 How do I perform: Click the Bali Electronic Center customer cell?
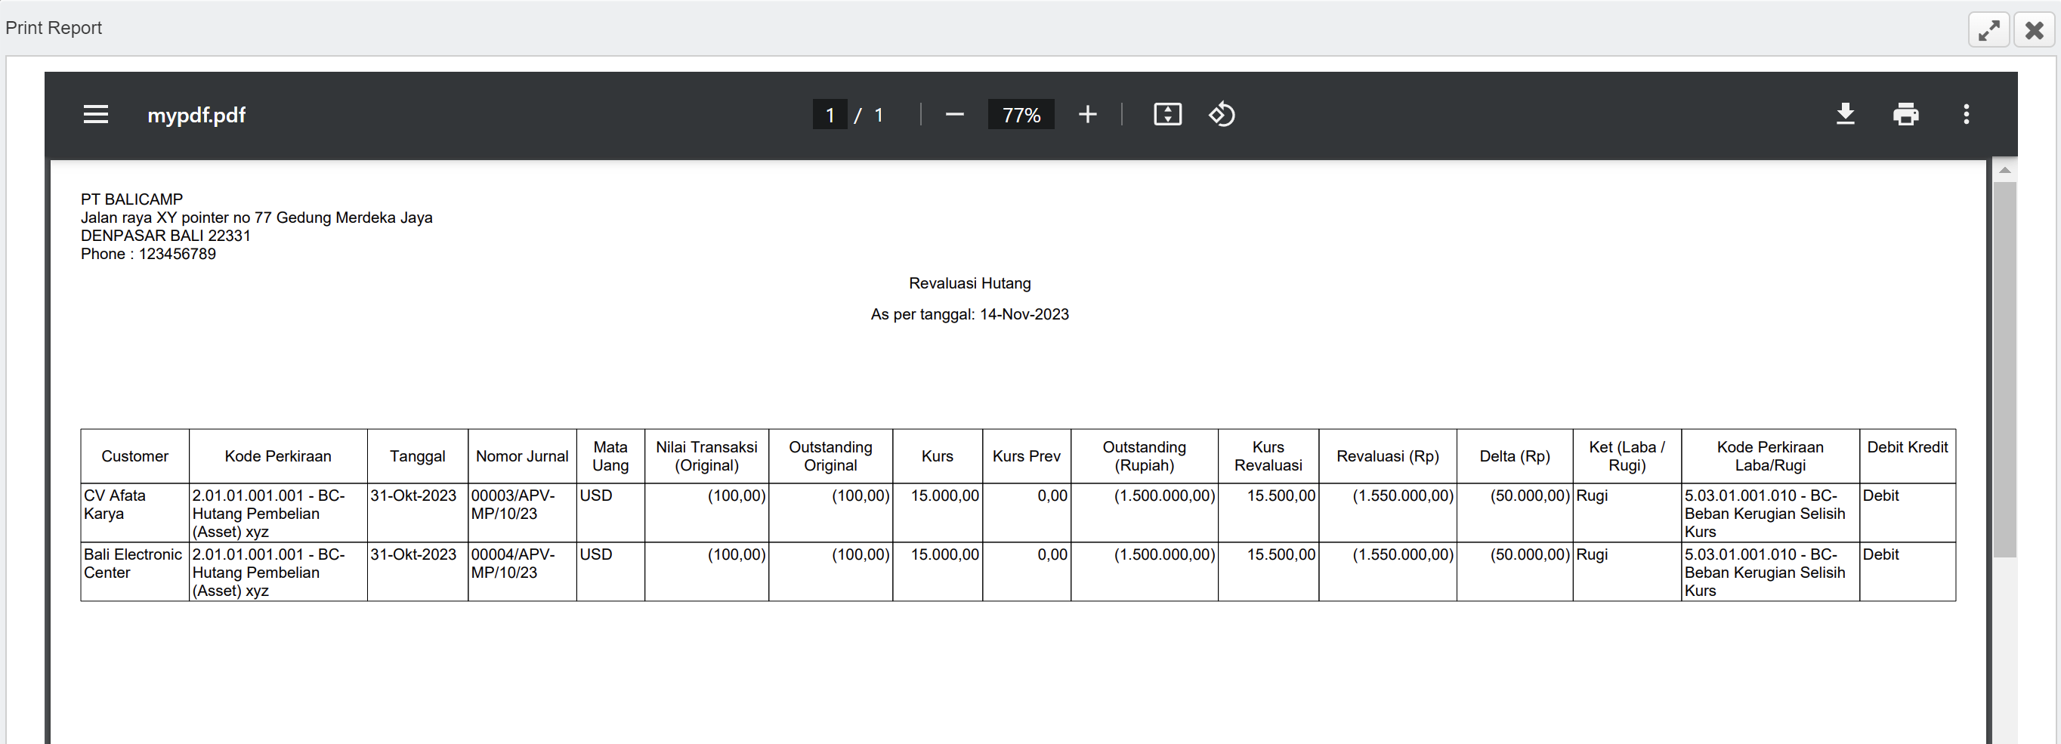tap(133, 563)
